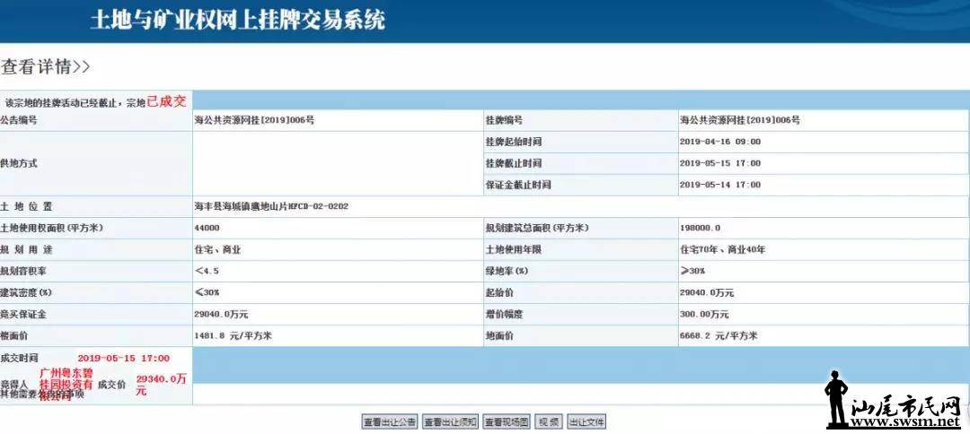The width and height of the screenshot is (970, 434).
Task: Click the red 成交时间 value 2019-05-15 17:00
Action: (x=123, y=358)
